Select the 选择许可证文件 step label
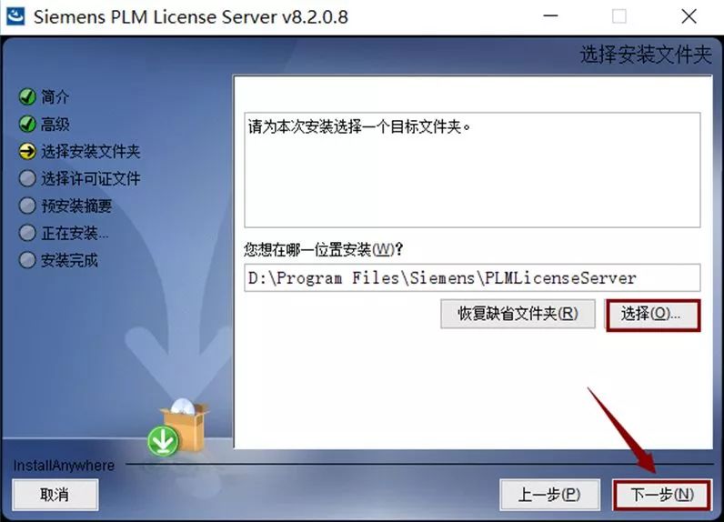Screen dimensions: 724x522 91,178
